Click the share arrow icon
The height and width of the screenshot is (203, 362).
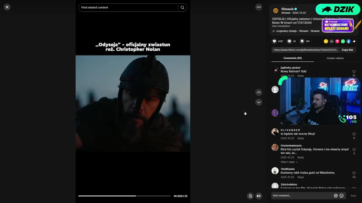(354, 41)
